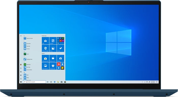
Task: Open Task View on the taskbar
Action: tap(51, 82)
